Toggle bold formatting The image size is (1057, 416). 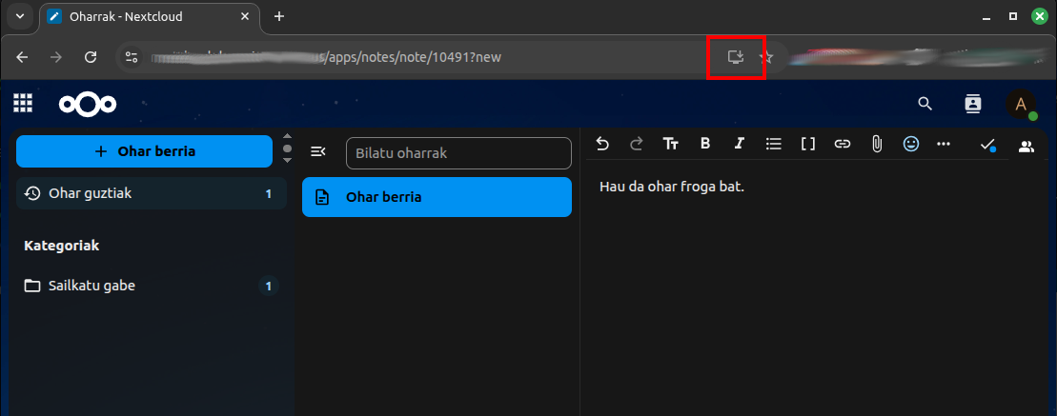click(x=705, y=144)
